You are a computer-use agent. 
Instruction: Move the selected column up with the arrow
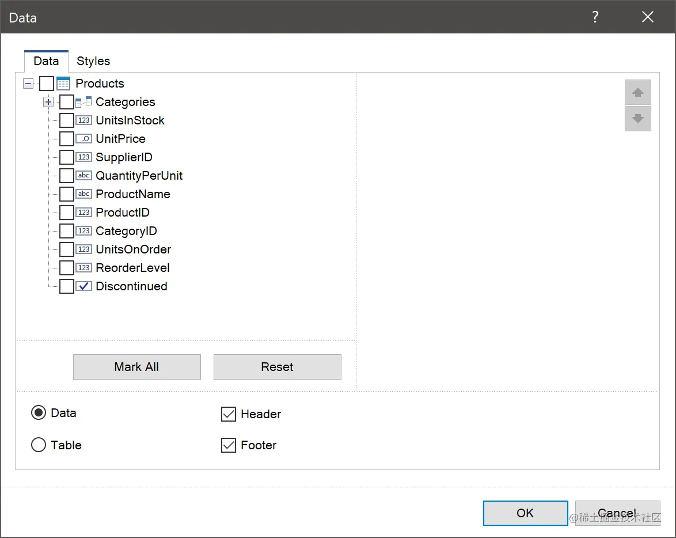point(637,92)
